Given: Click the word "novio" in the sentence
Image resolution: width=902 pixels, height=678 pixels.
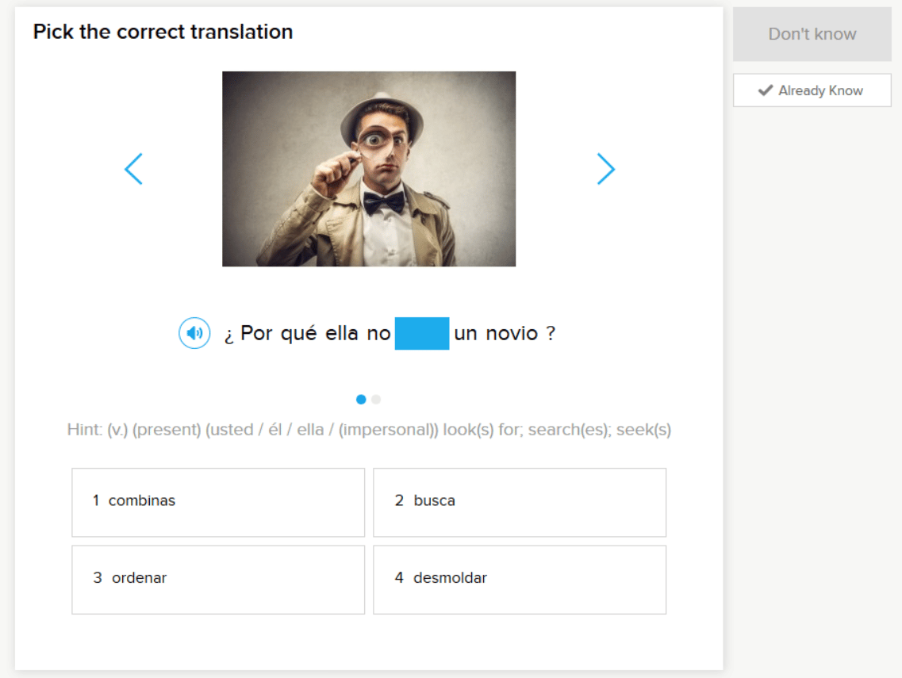Looking at the screenshot, I should tap(512, 334).
